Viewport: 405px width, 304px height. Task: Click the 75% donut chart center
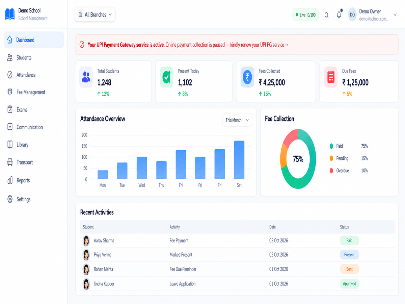(298, 159)
